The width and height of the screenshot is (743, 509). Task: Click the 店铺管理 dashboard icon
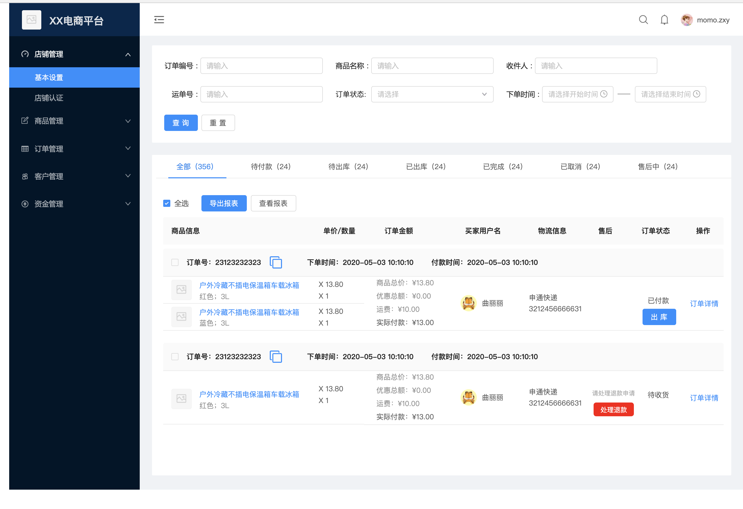pos(25,54)
